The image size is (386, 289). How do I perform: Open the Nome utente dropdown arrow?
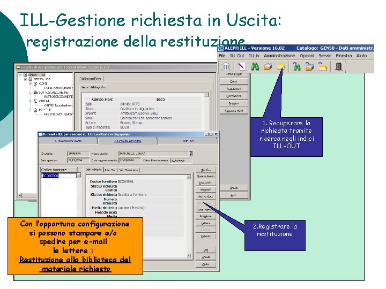[x=190, y=154]
